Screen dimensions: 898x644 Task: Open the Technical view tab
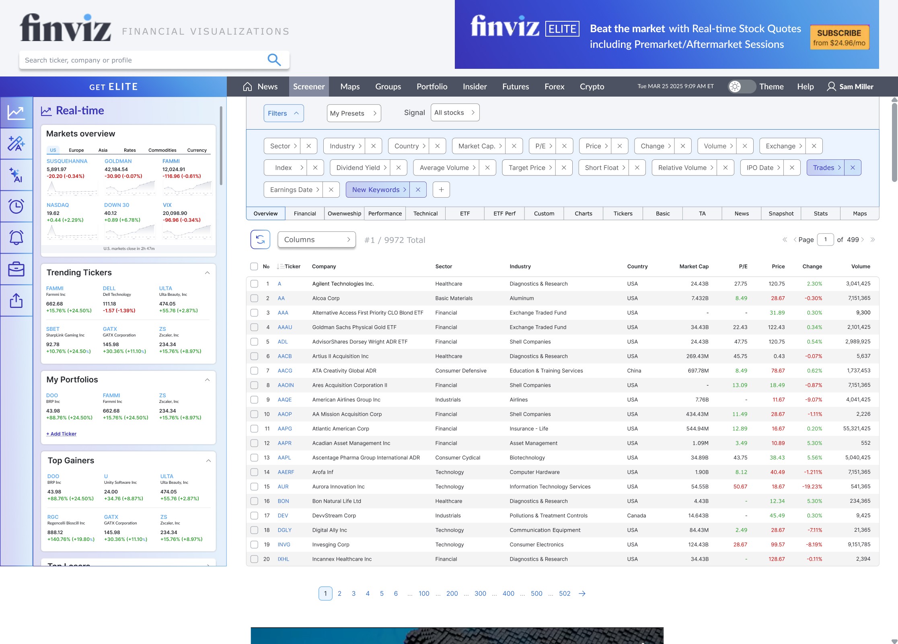click(425, 213)
